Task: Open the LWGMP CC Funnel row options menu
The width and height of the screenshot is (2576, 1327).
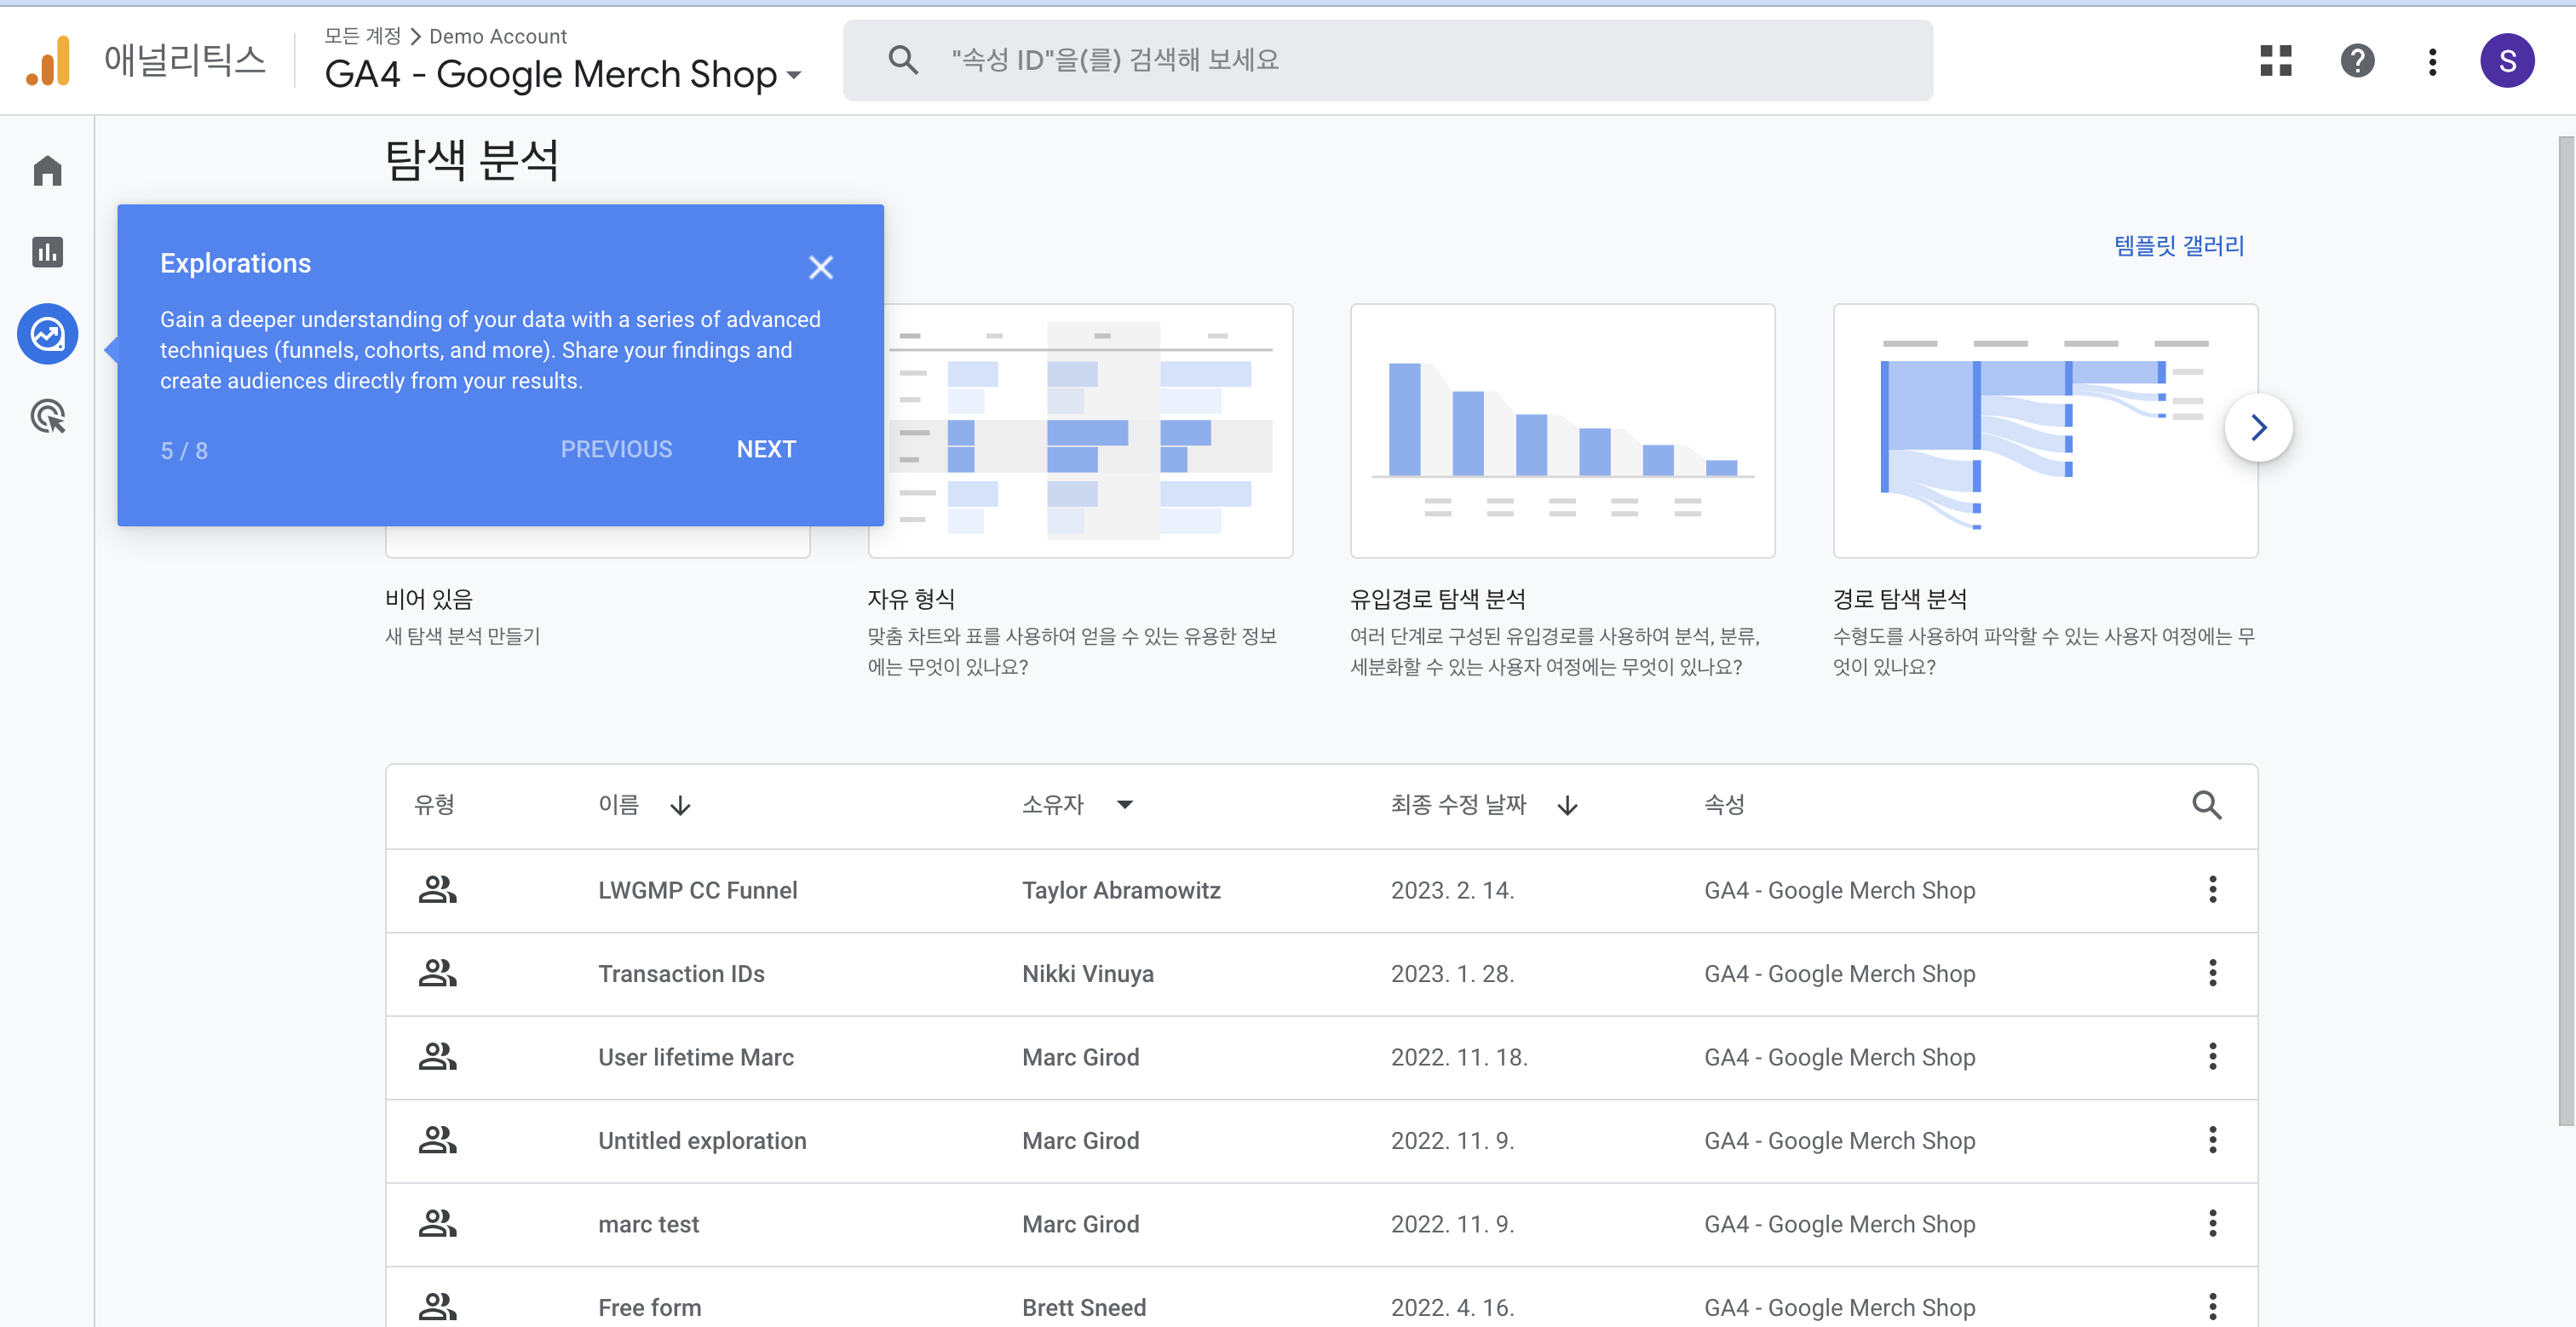Action: coord(2212,889)
